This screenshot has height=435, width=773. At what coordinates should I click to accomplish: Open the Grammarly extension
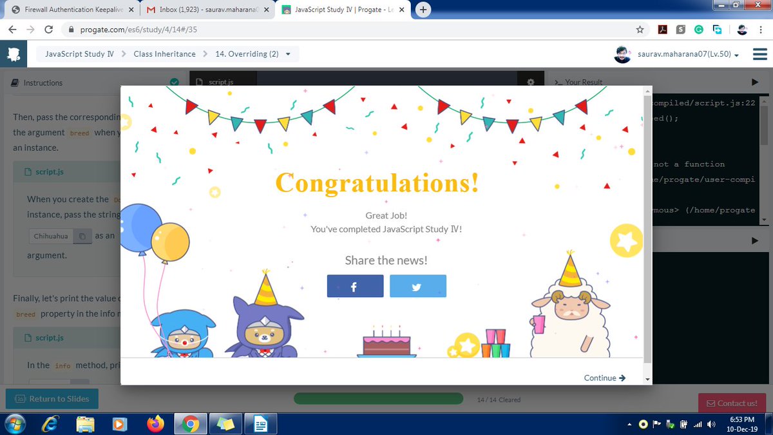(698, 29)
